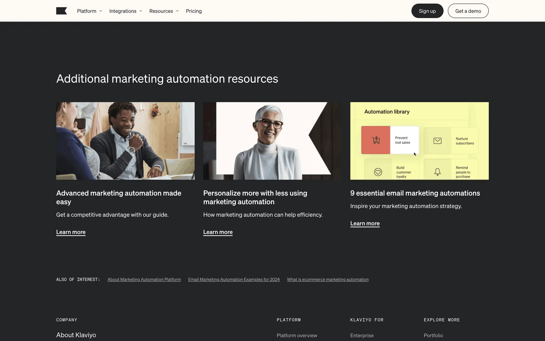Screen dimensions: 545x341
Task: Follow Learn more under Personalize more with less
Action: tap(218, 232)
